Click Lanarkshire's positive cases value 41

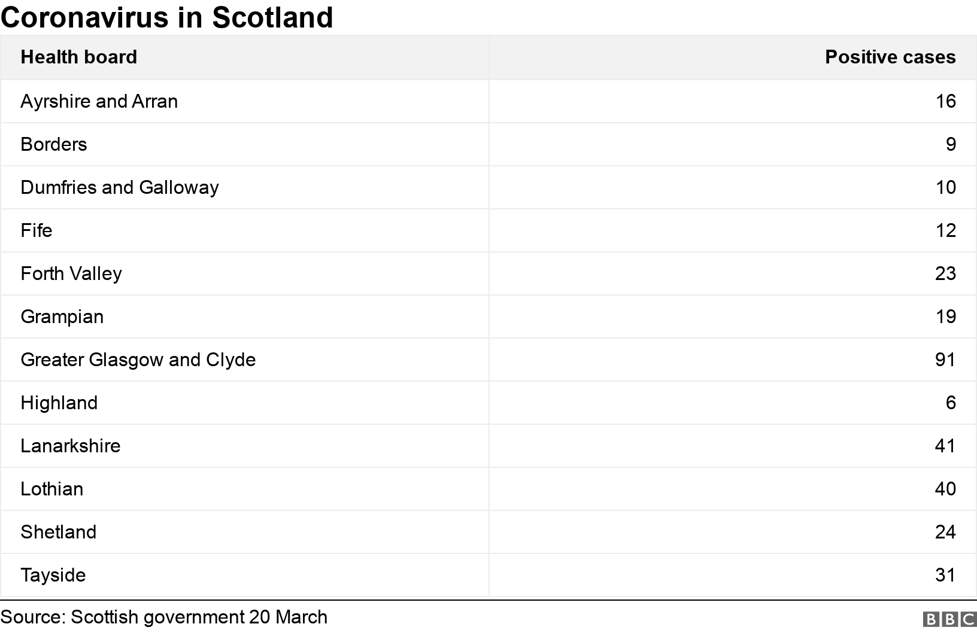point(945,446)
